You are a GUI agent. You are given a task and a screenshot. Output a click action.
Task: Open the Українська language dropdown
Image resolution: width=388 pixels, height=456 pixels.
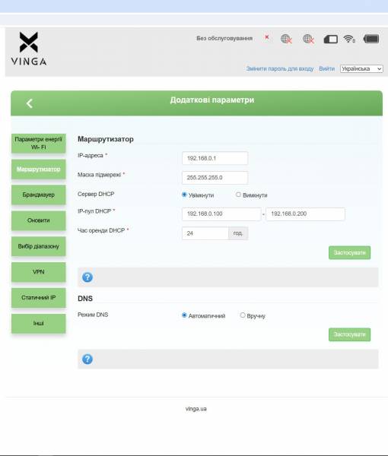pyautogui.click(x=361, y=68)
